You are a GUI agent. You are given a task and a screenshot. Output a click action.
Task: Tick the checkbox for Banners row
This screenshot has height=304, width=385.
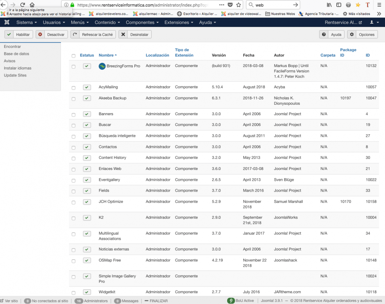(x=73, y=114)
